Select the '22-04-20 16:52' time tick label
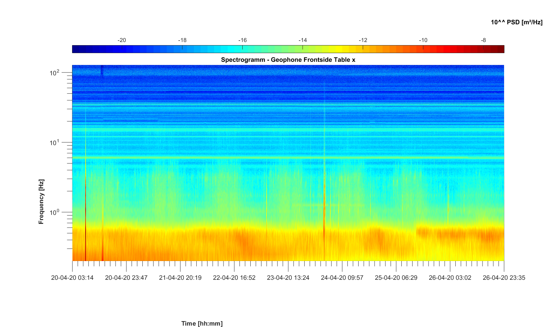This screenshot has width=557, height=327. tap(234, 278)
